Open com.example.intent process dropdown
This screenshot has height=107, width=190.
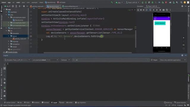coord(45,60)
